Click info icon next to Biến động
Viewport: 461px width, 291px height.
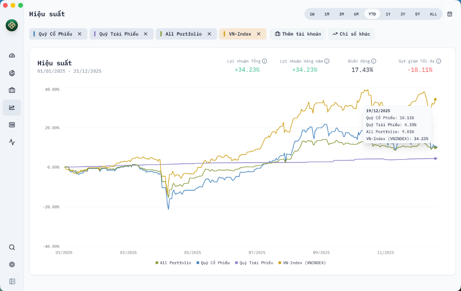pos(374,61)
